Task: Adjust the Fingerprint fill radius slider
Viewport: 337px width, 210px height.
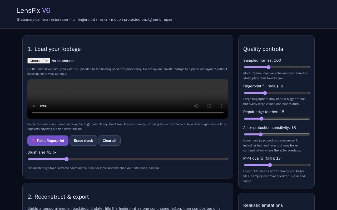Action: 277,93
